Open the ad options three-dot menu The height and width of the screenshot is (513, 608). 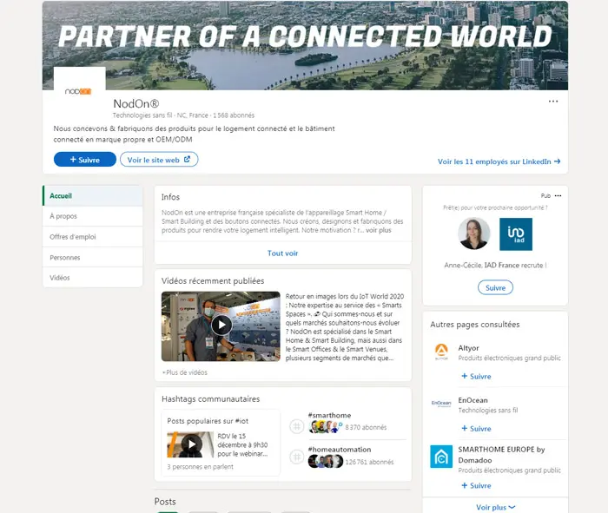558,195
